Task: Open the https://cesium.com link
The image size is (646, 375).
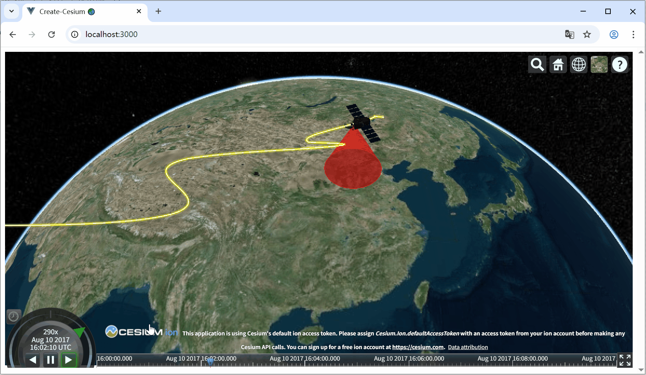Action: point(418,347)
